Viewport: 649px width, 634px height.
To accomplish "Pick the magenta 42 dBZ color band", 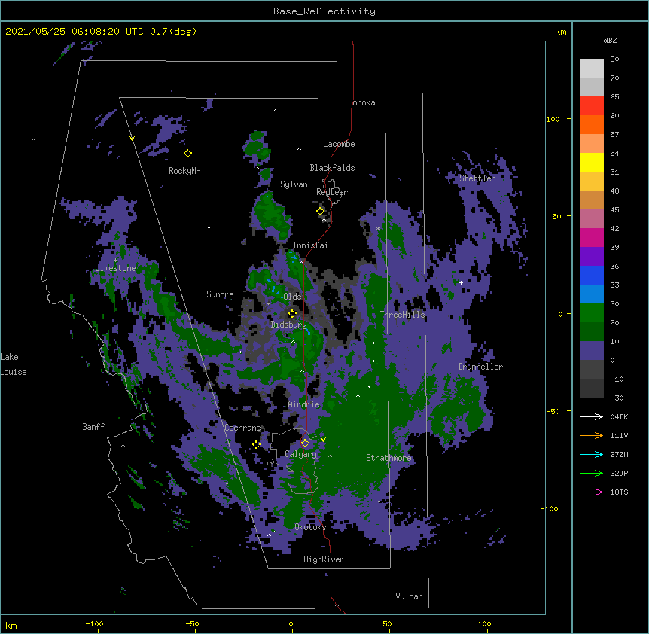I will click(592, 237).
